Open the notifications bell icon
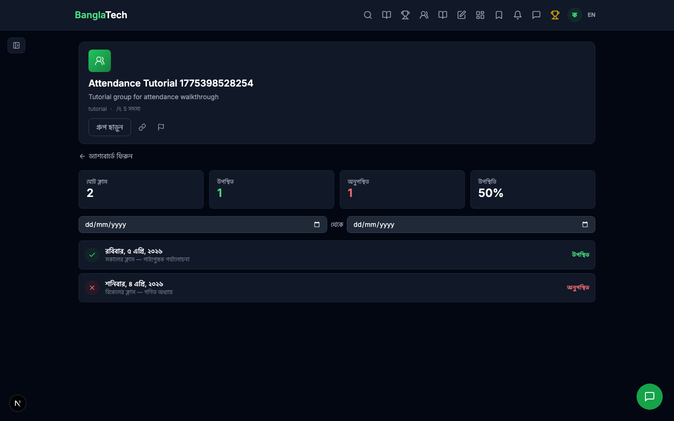This screenshot has height=421, width=674. (518, 15)
